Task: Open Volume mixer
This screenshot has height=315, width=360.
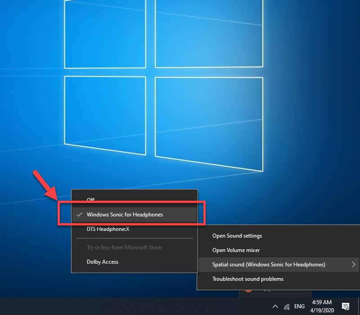Action: coord(279,250)
